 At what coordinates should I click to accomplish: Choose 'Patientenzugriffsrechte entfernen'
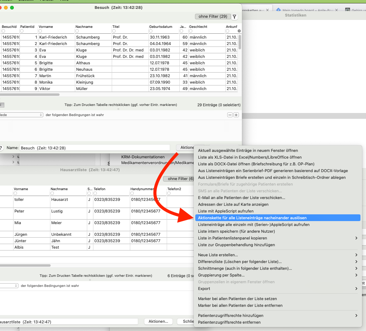click(278, 322)
